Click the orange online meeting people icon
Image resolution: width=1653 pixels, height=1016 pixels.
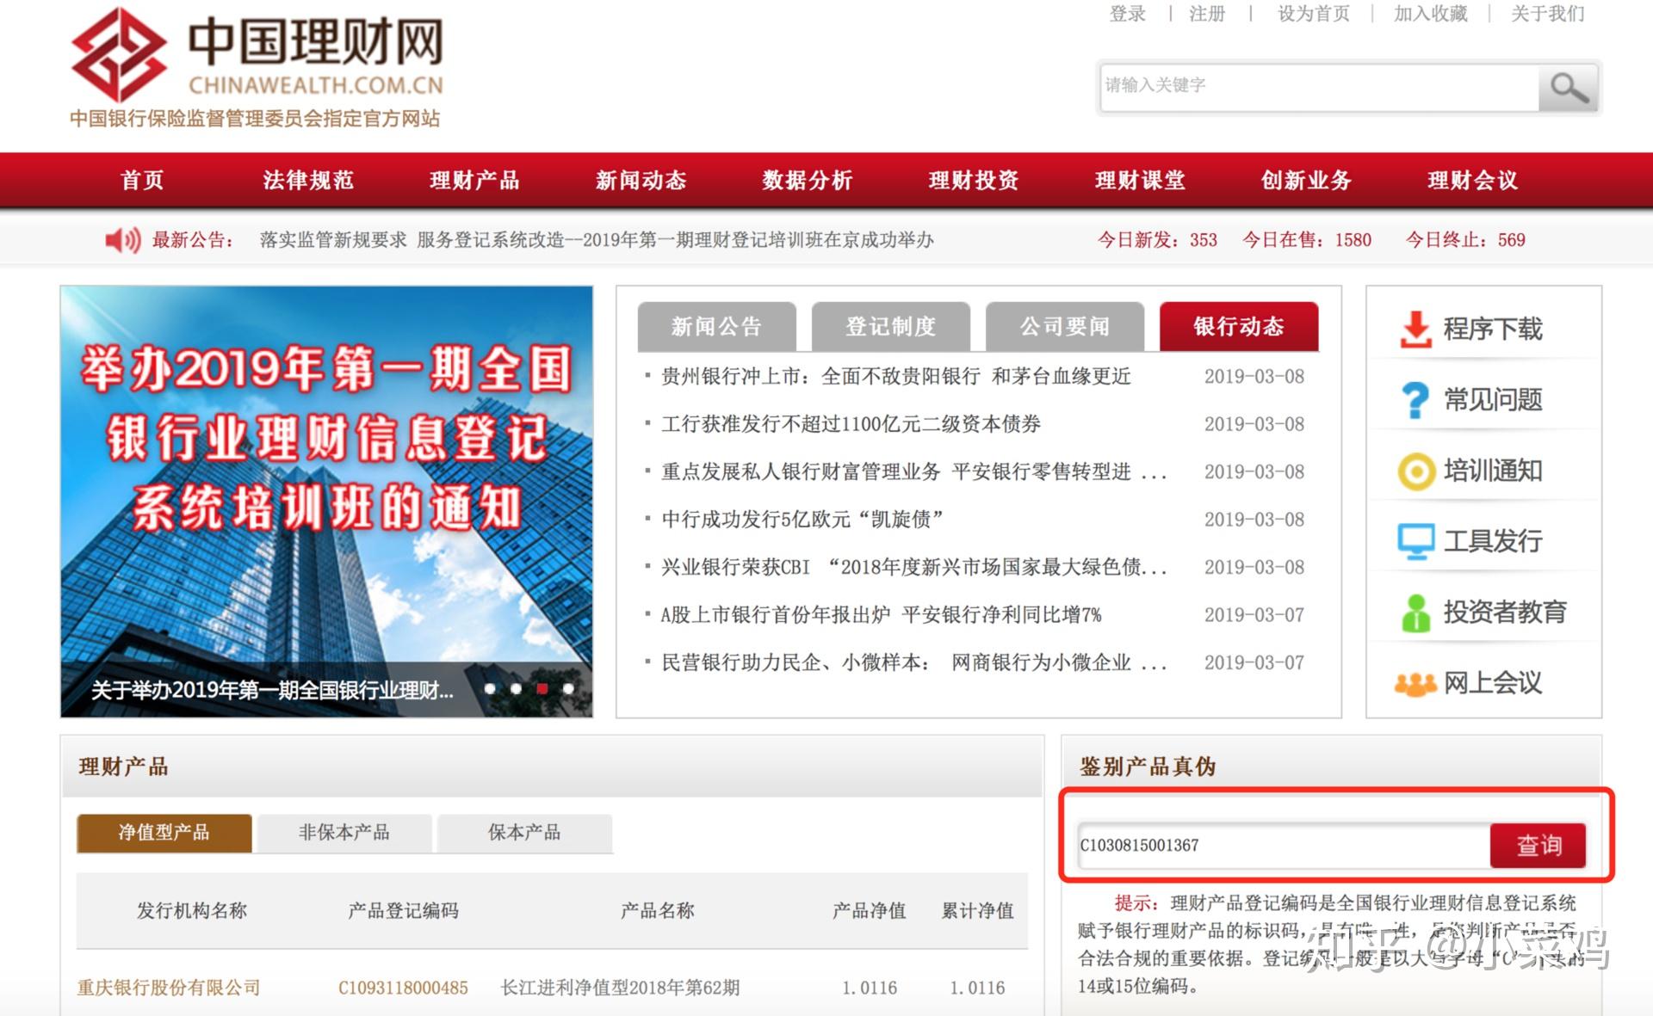tap(1415, 684)
